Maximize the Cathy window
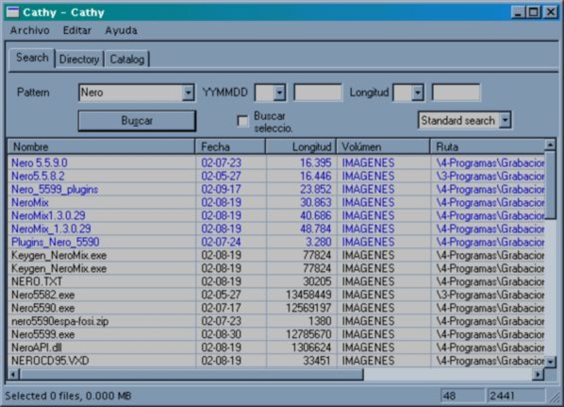 [x=533, y=13]
